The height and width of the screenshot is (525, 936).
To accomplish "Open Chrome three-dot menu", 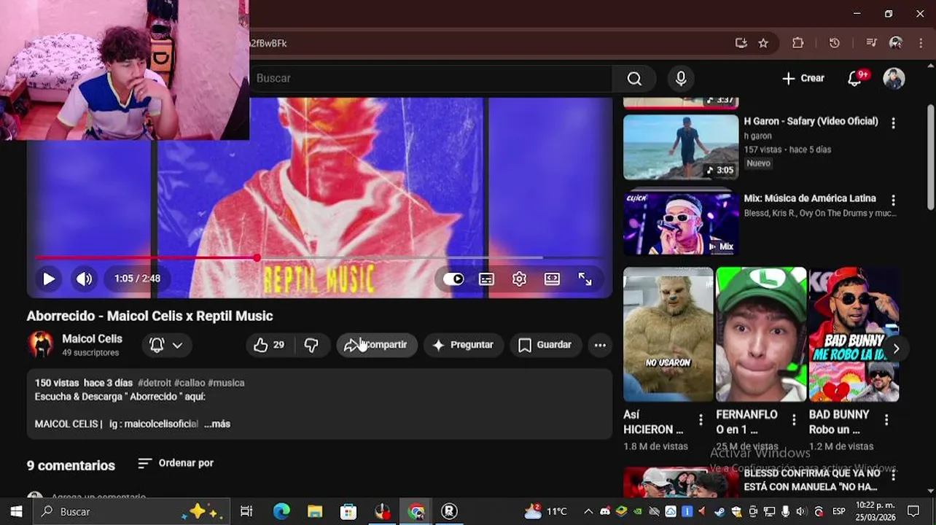I will (x=921, y=43).
